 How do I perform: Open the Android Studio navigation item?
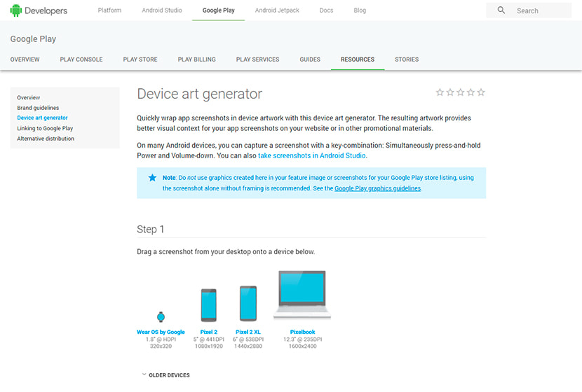[162, 10]
